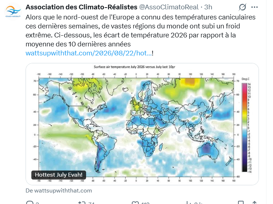Screen dimensions: 273x204
Task: Repost this tweet with the retweet icon
Action: [x=82, y=203]
